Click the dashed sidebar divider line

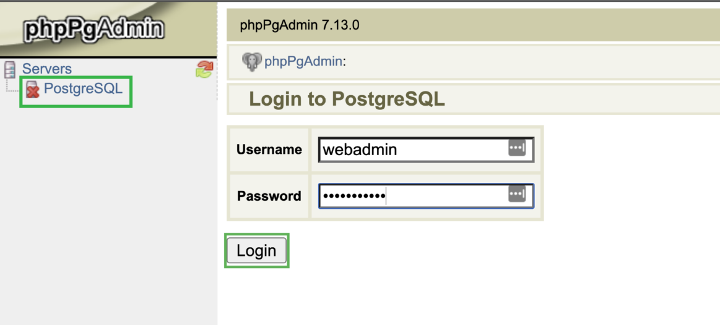(x=217, y=80)
